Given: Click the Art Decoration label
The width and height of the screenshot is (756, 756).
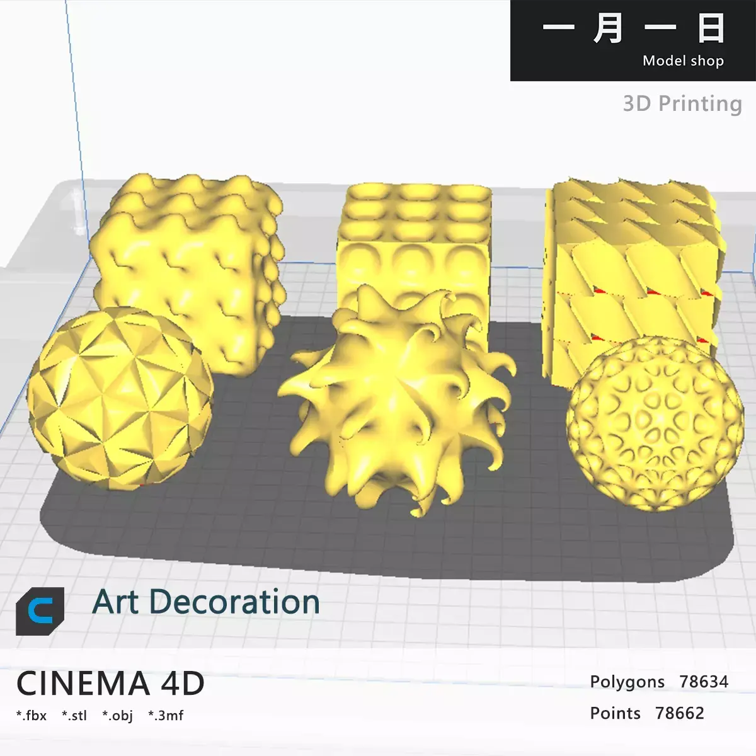Looking at the screenshot, I should 205,602.
